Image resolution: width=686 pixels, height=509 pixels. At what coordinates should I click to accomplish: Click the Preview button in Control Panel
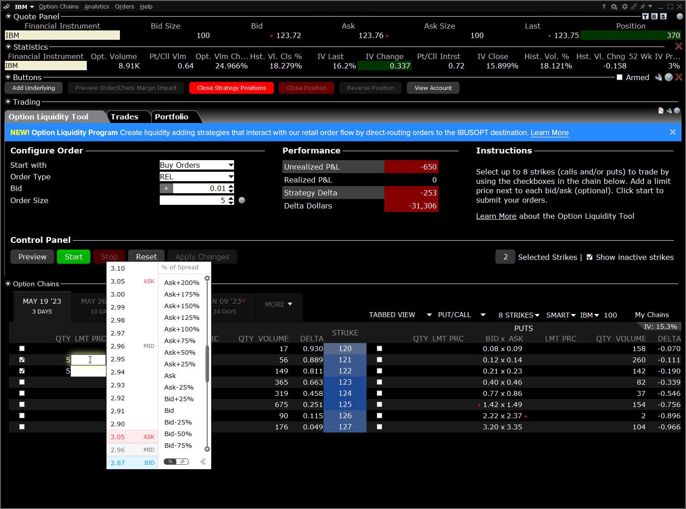32,257
